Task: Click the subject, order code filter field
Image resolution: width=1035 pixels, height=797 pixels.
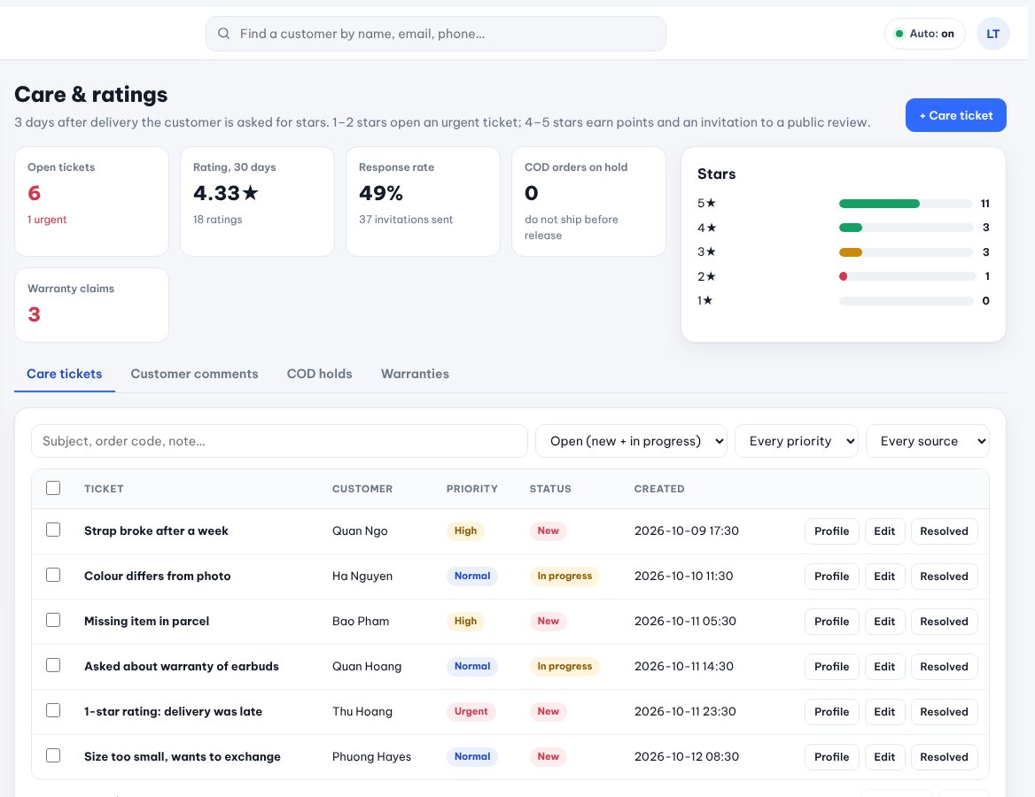Action: click(x=279, y=441)
